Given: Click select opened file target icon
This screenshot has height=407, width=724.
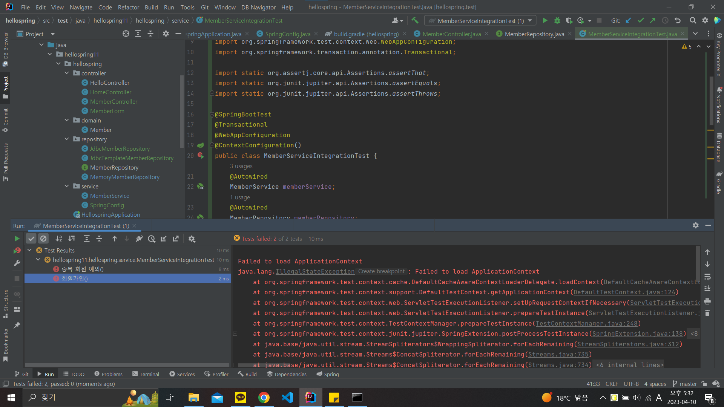Looking at the screenshot, I should (126, 34).
